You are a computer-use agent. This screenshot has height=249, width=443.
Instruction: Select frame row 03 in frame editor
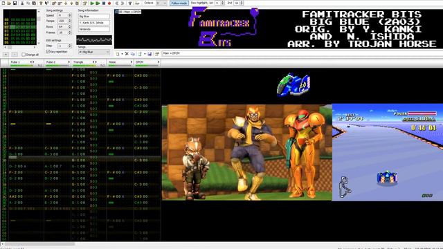click(x=20, y=31)
